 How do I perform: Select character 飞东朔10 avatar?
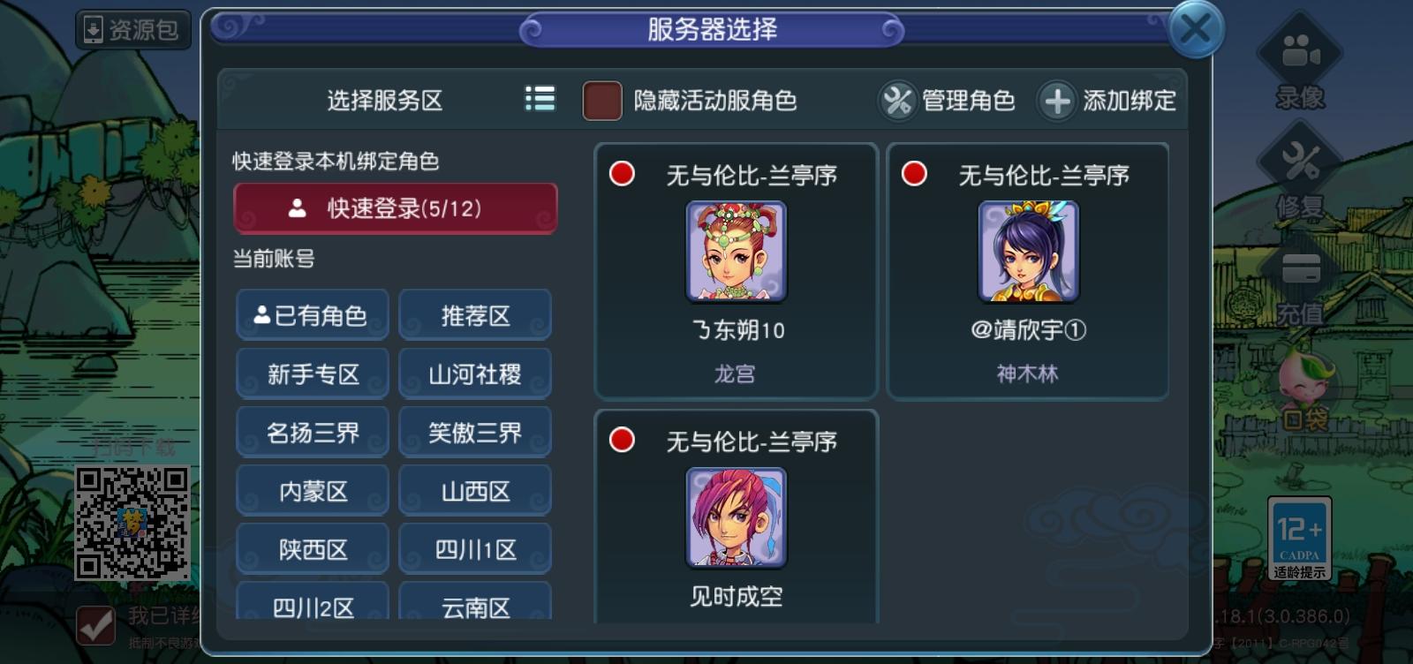coord(736,252)
